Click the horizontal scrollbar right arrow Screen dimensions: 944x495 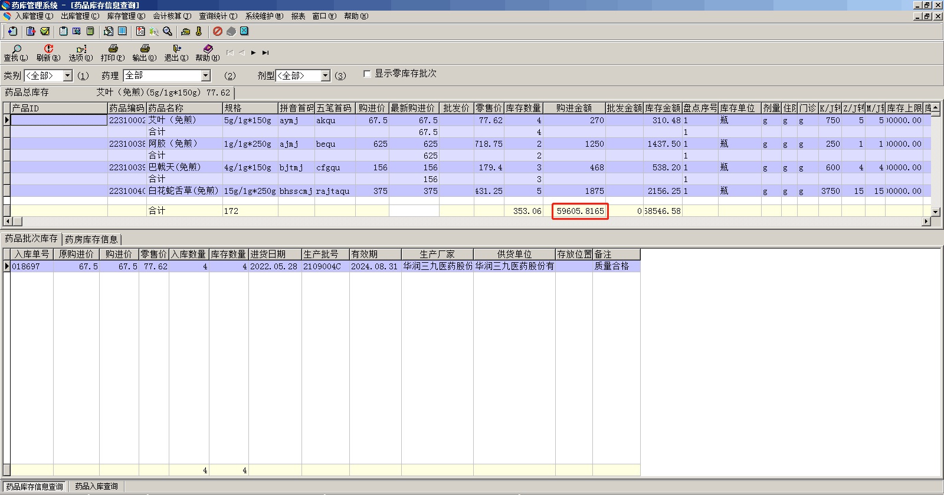[926, 221]
